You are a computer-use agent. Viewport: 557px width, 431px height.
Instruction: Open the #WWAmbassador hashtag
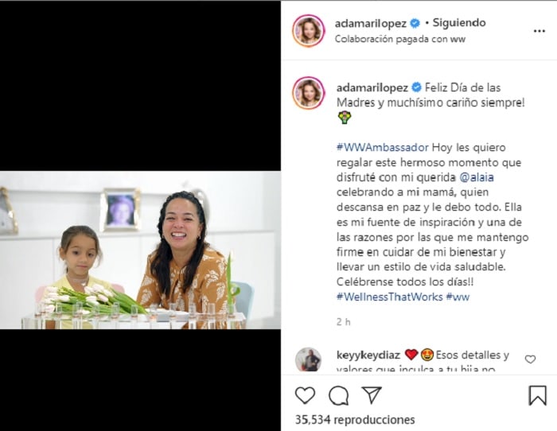(383, 147)
